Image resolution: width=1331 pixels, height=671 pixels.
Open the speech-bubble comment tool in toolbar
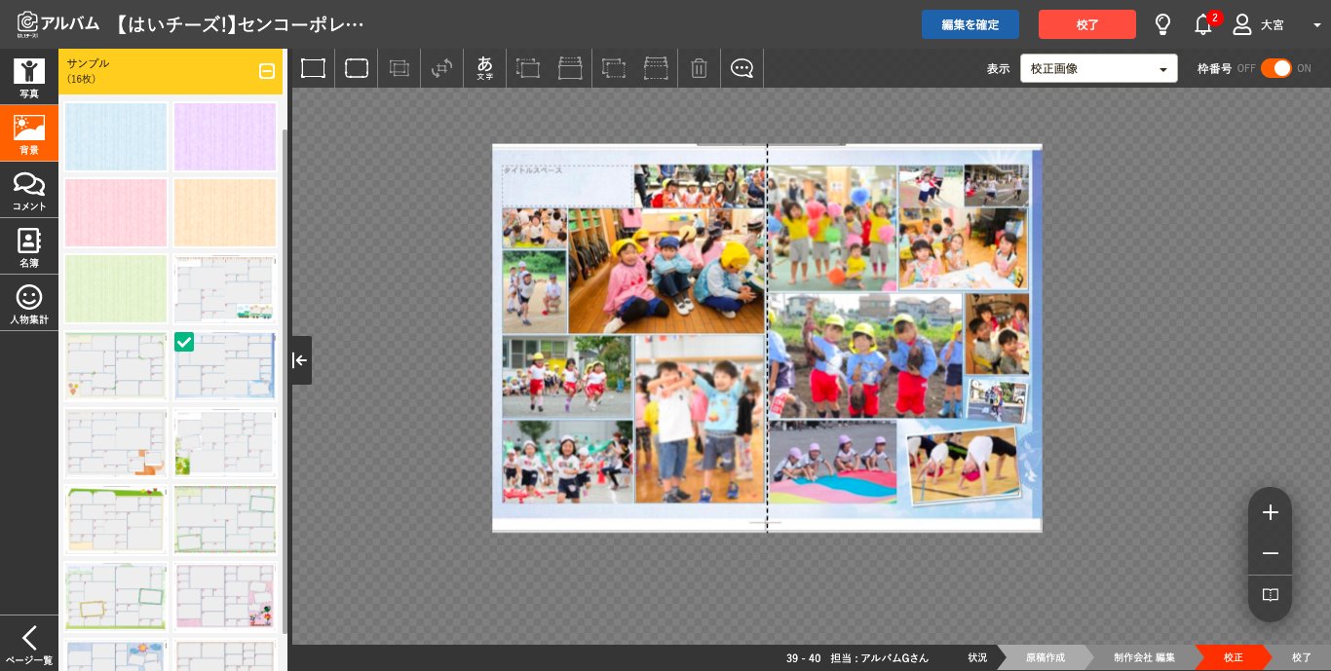[x=742, y=68]
